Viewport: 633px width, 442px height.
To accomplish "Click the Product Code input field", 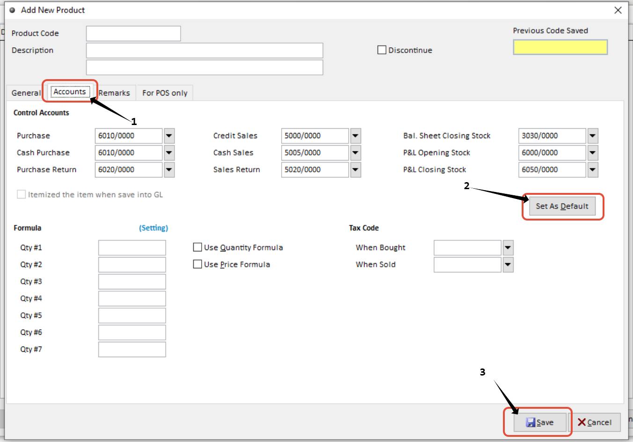I will pyautogui.click(x=133, y=33).
